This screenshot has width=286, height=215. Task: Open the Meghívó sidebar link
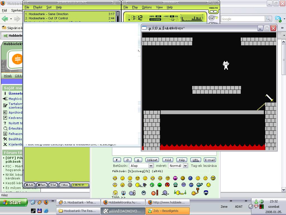pyautogui.click(x=15, y=99)
